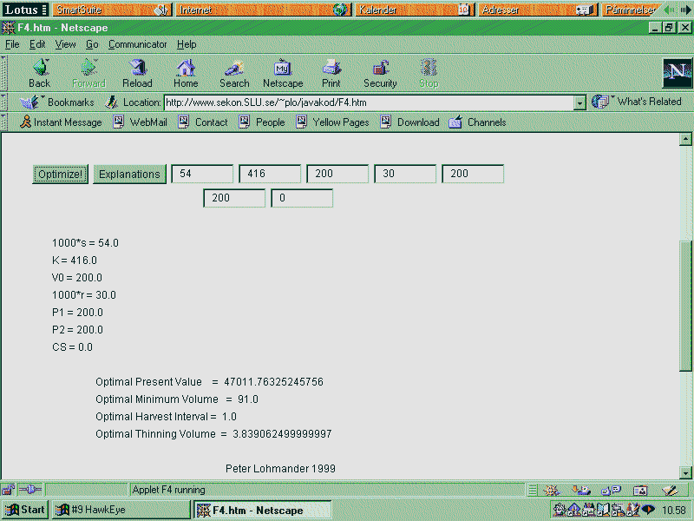Viewport: 694px width, 521px height.
Task: Click the page scrollbar up arrow
Action: pyautogui.click(x=685, y=139)
